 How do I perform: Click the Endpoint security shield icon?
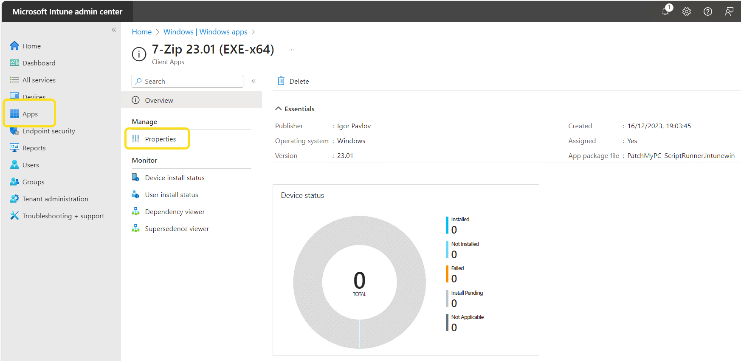click(x=14, y=131)
